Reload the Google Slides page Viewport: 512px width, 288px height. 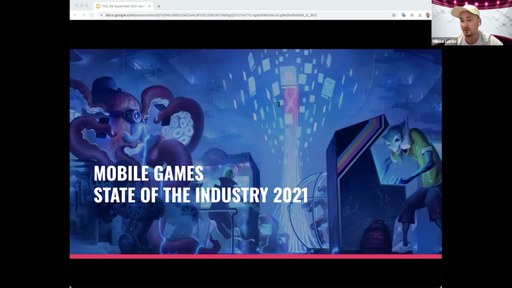click(x=92, y=15)
